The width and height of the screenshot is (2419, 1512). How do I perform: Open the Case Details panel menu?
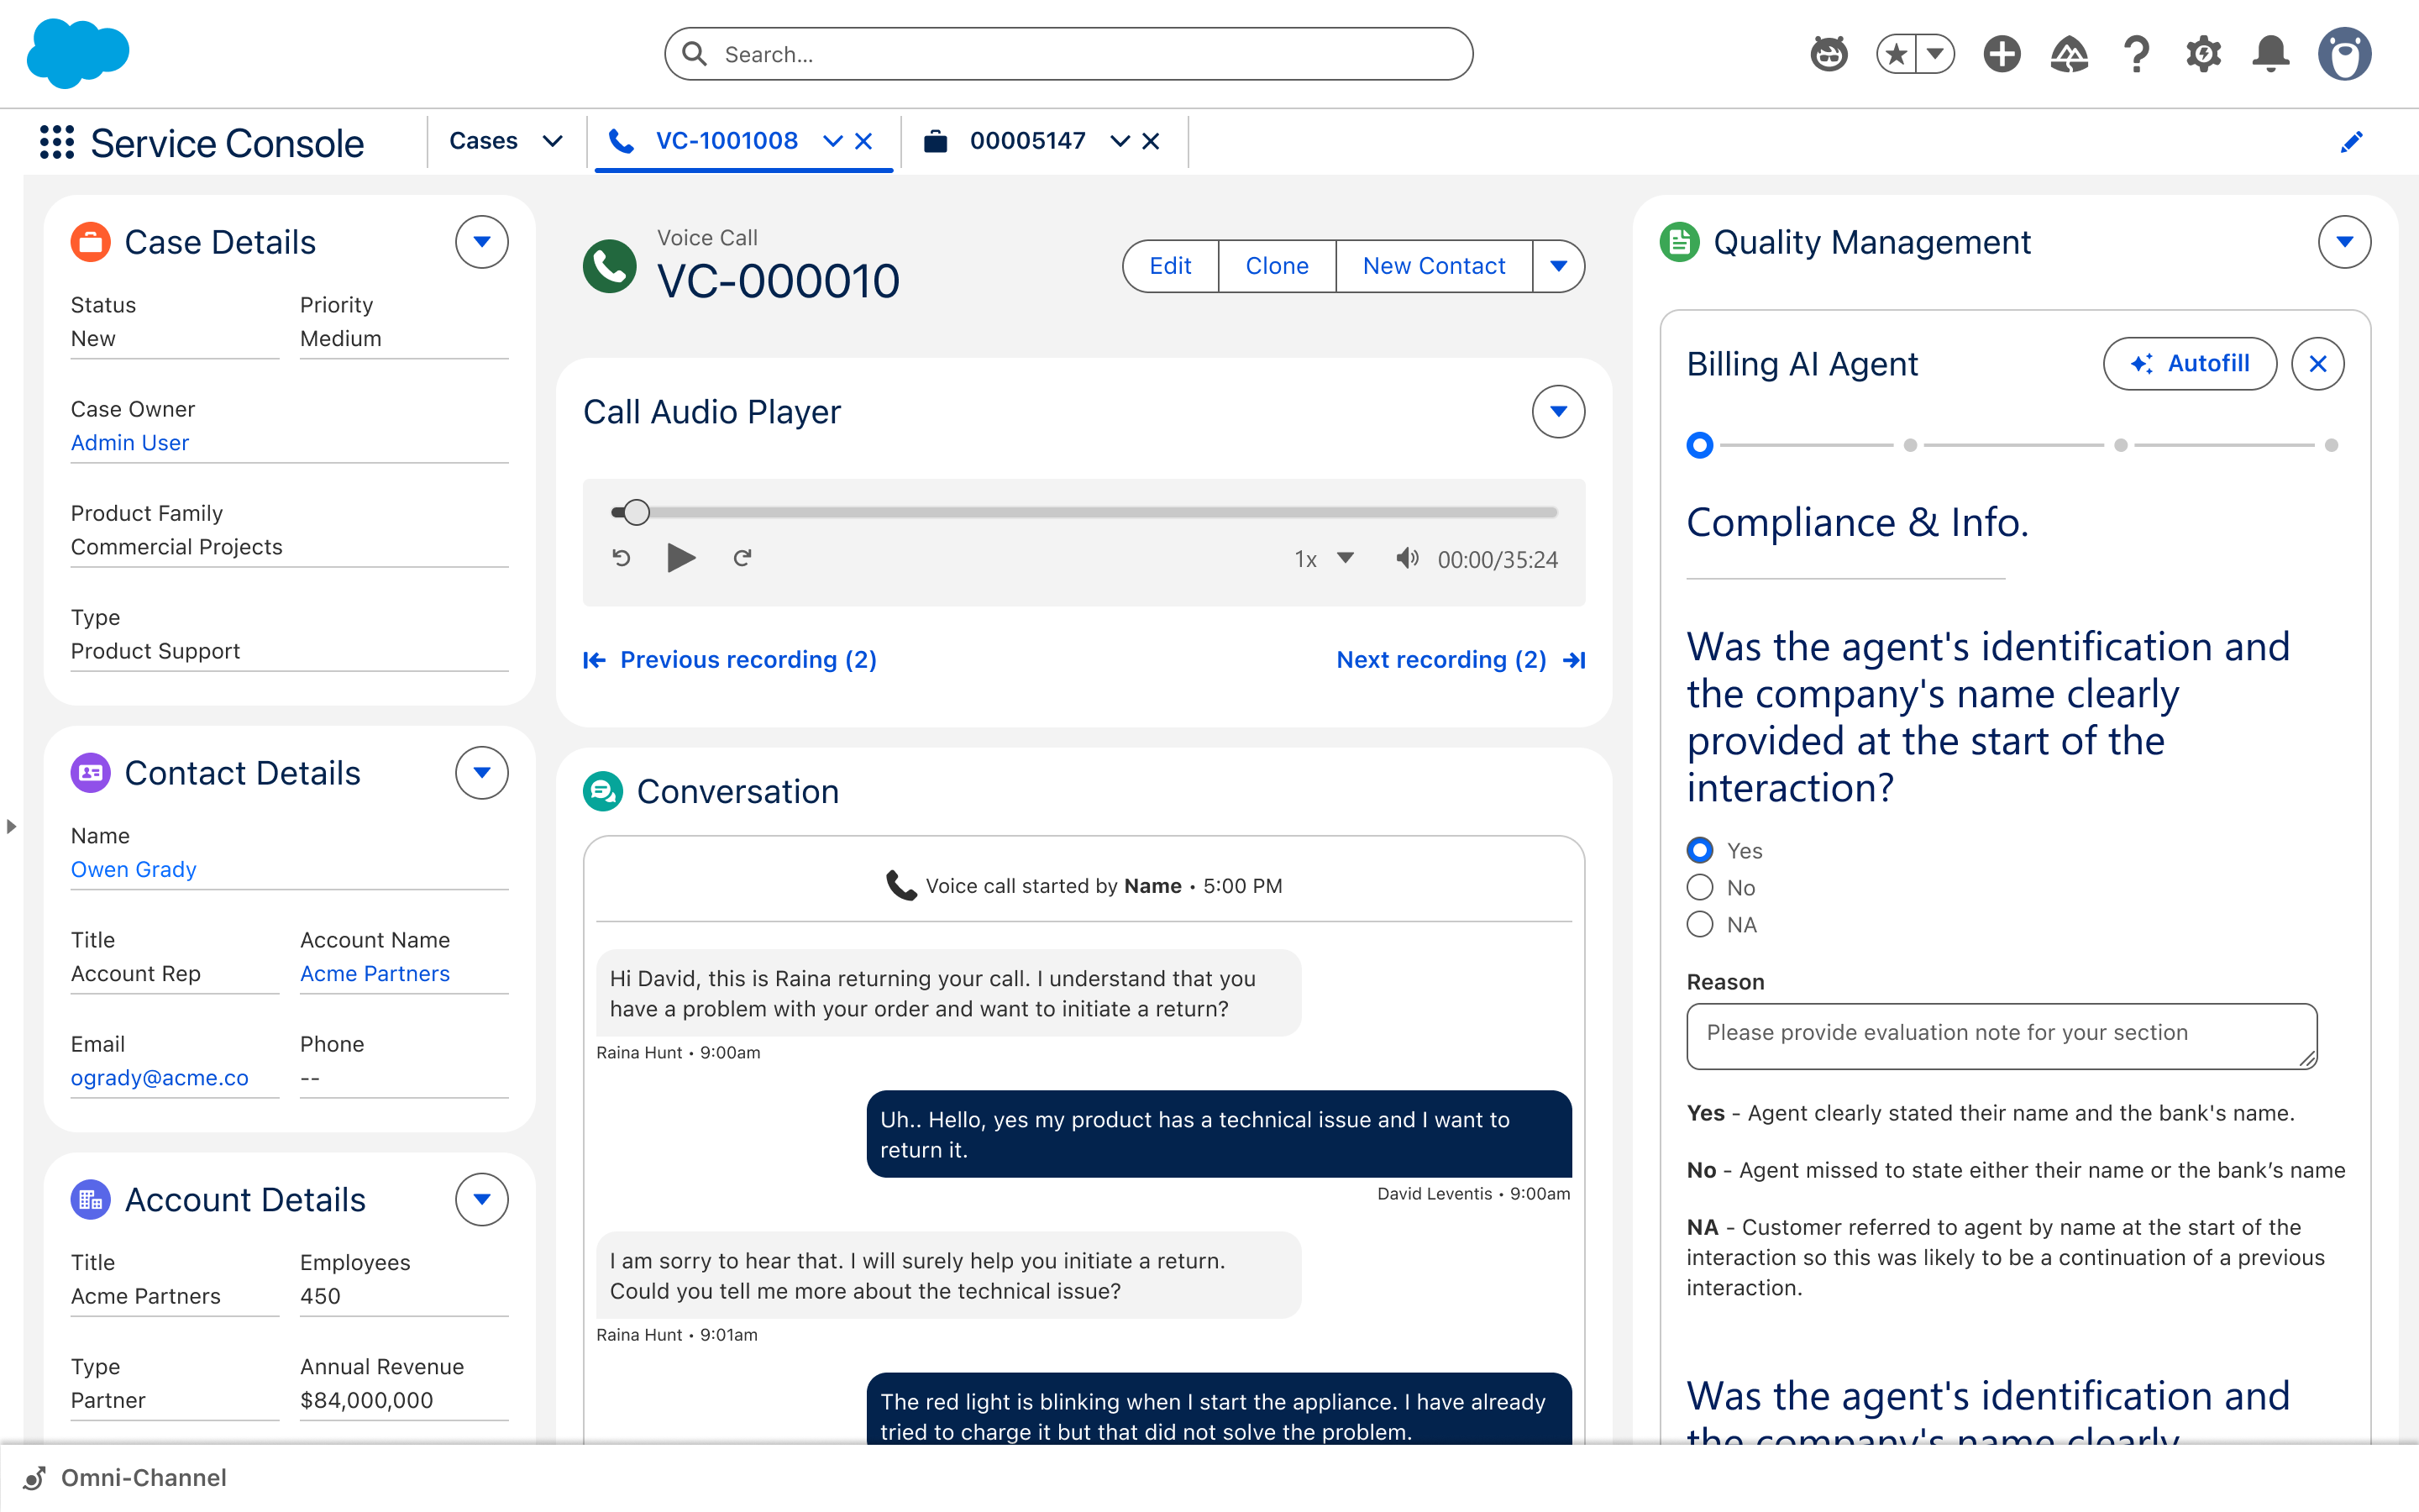(x=482, y=242)
